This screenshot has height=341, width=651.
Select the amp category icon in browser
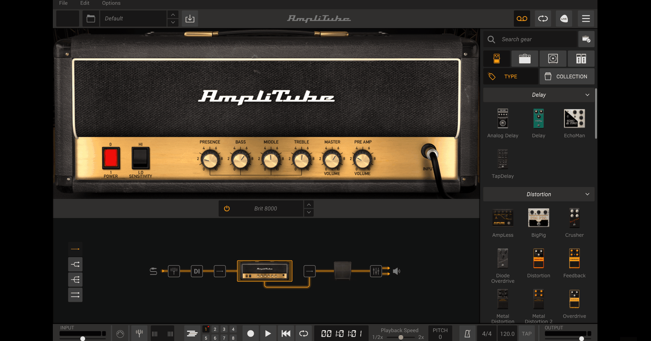click(x=524, y=59)
